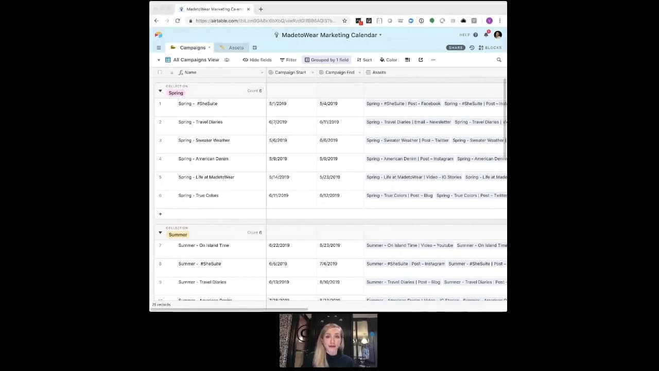
Task: Go back in browser history
Action: coord(157,21)
